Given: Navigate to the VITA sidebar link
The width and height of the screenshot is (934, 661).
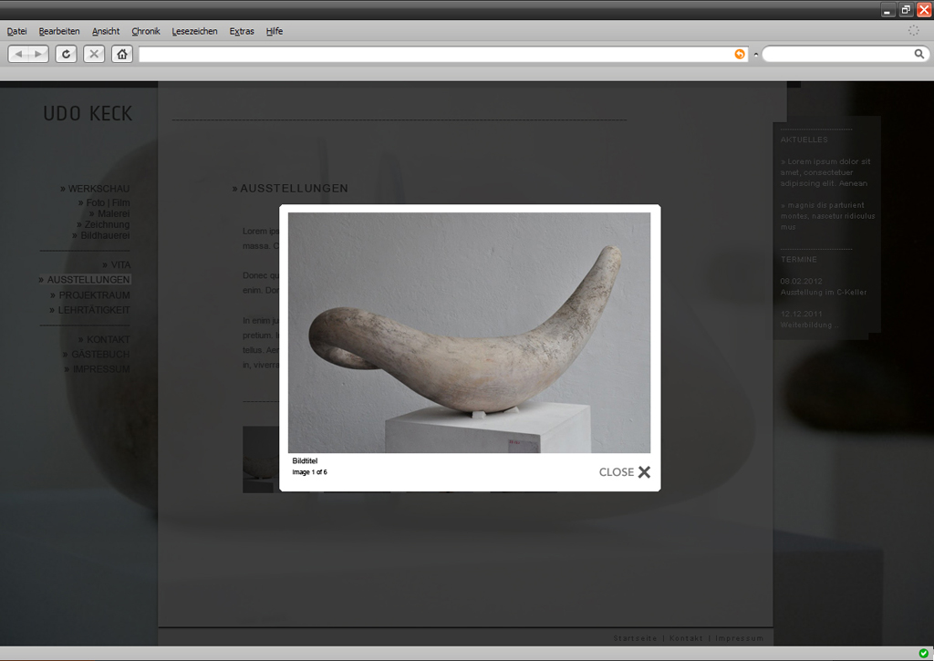Looking at the screenshot, I should [x=120, y=265].
